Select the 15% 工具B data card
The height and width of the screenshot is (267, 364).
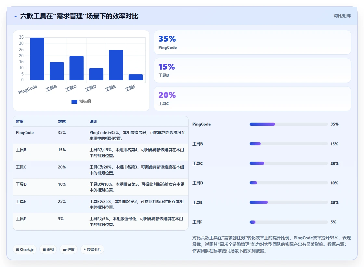(253, 71)
